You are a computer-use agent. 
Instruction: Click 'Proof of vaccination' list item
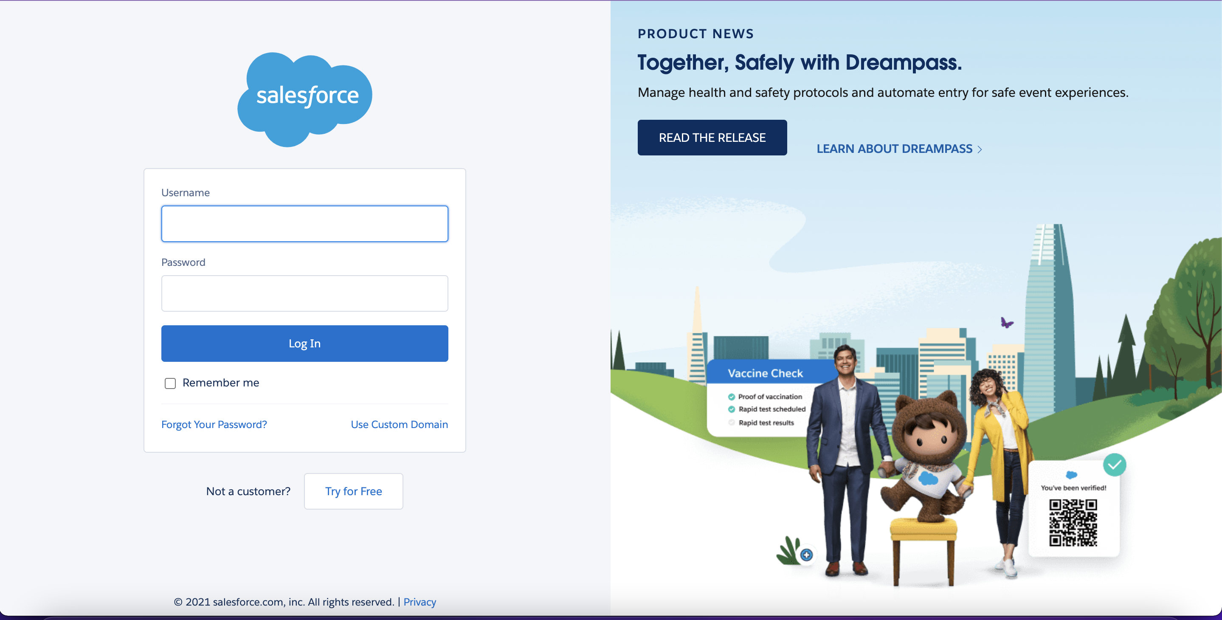pyautogui.click(x=769, y=397)
